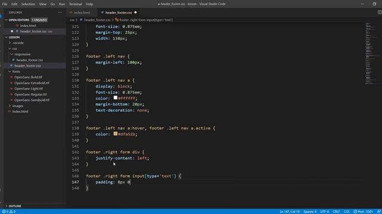Open orange #dfa52b color picker swatch
382x214 pixels.
click(x=115, y=134)
